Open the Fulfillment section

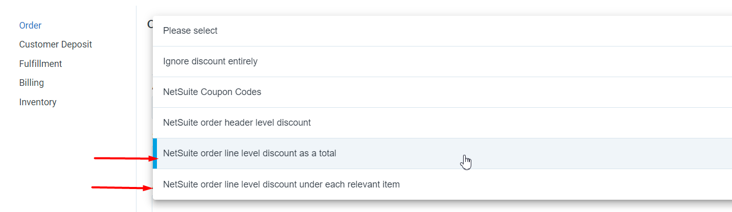coord(40,64)
